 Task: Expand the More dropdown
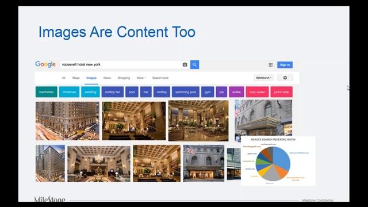(141, 78)
